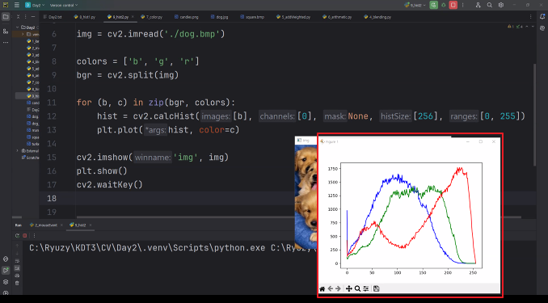This screenshot has width=548, height=303.
Task: Click the img window dog picture
Action: point(306,196)
